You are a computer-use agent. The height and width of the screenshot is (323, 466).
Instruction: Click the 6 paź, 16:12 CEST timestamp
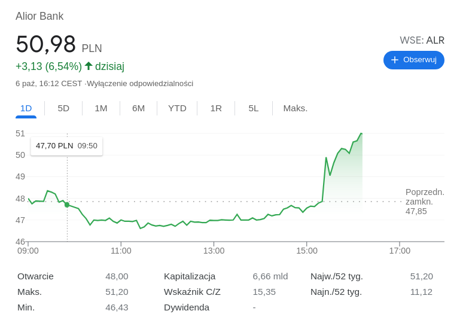[x=48, y=84]
